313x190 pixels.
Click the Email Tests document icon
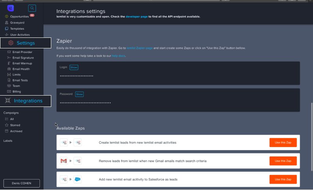pos(9,80)
